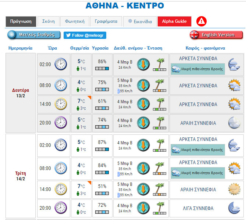The image size is (246, 220).
Task: Click wind direction arrow for Monday 08:00
Action: pyautogui.click(x=143, y=86)
